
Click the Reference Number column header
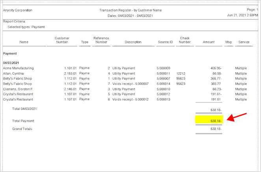click(x=101, y=40)
